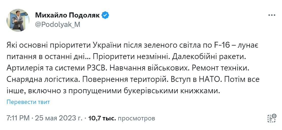Click the blue verified checkmark badge
The image size is (282, 130).
105,15
